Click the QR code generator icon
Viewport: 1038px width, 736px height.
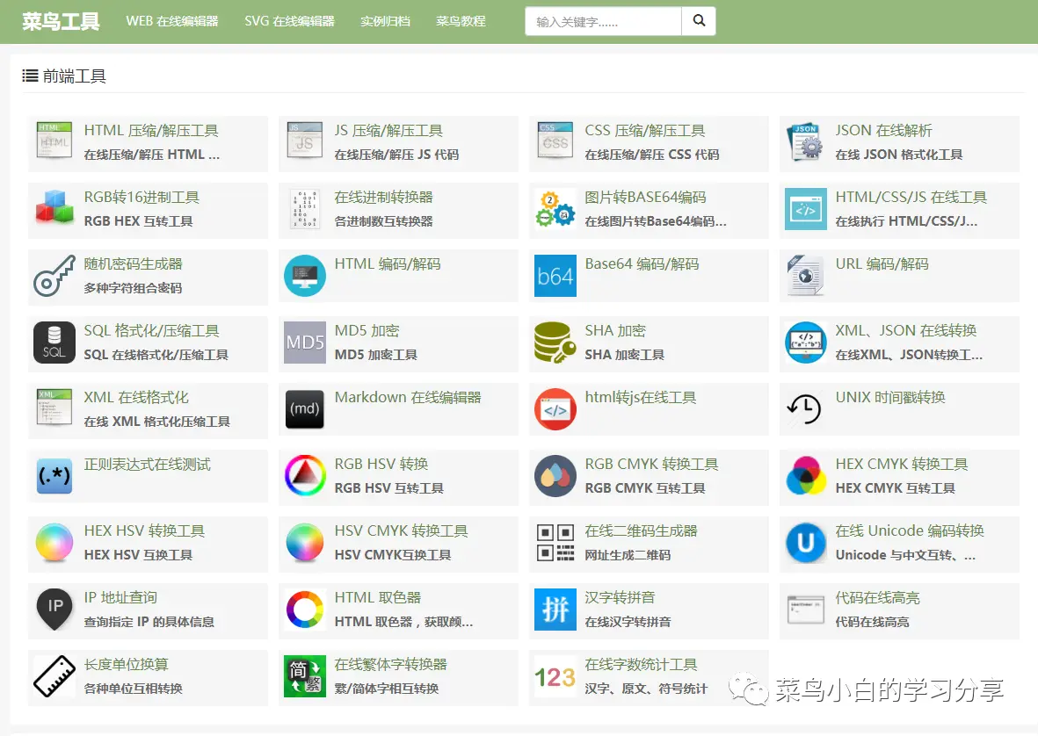point(555,543)
